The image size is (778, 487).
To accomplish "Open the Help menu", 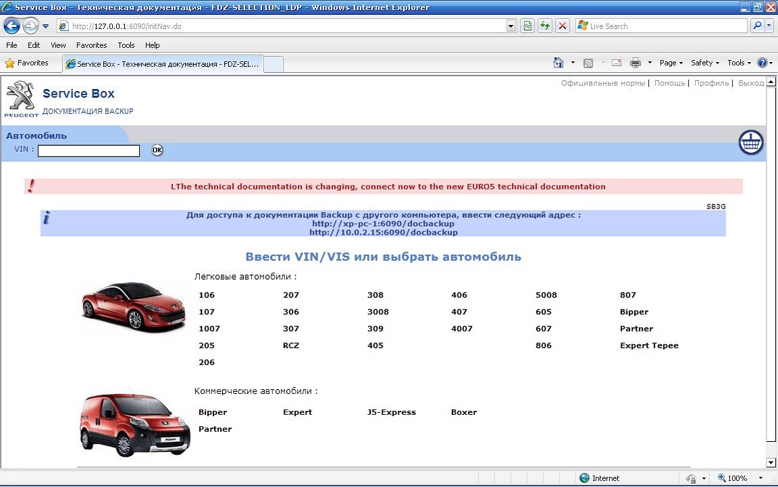I will point(153,45).
